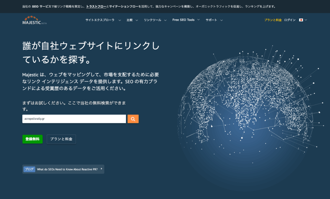Expand the サポート chevron
Viewport: 330px width, 199px height.
pyautogui.click(x=221, y=20)
